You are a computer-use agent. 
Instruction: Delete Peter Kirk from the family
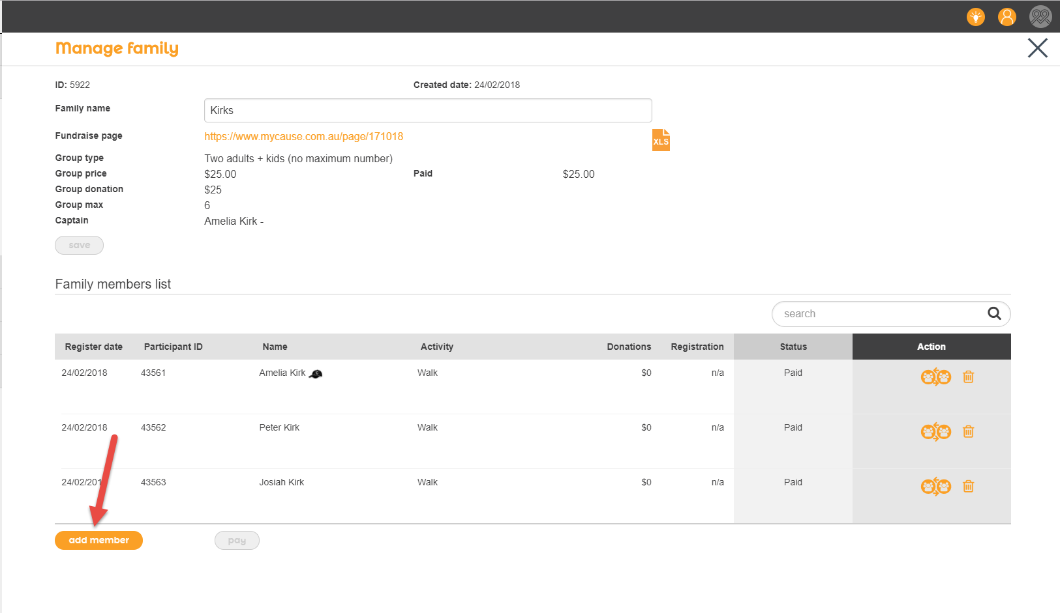(x=968, y=431)
